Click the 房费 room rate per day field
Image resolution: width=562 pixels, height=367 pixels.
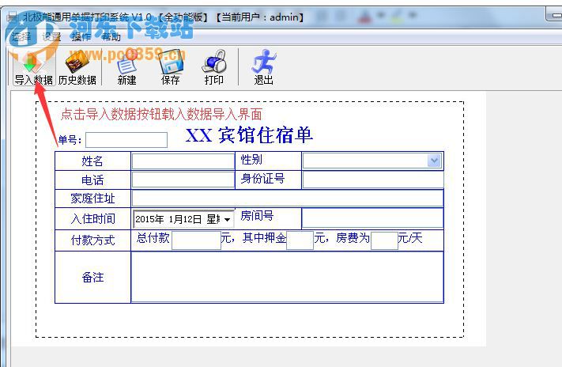[x=385, y=240]
